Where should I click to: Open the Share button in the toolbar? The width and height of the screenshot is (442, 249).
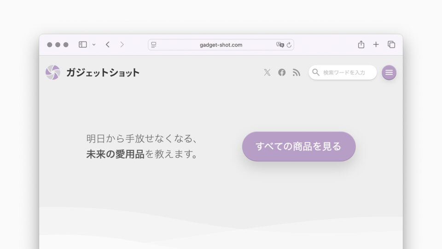(361, 44)
